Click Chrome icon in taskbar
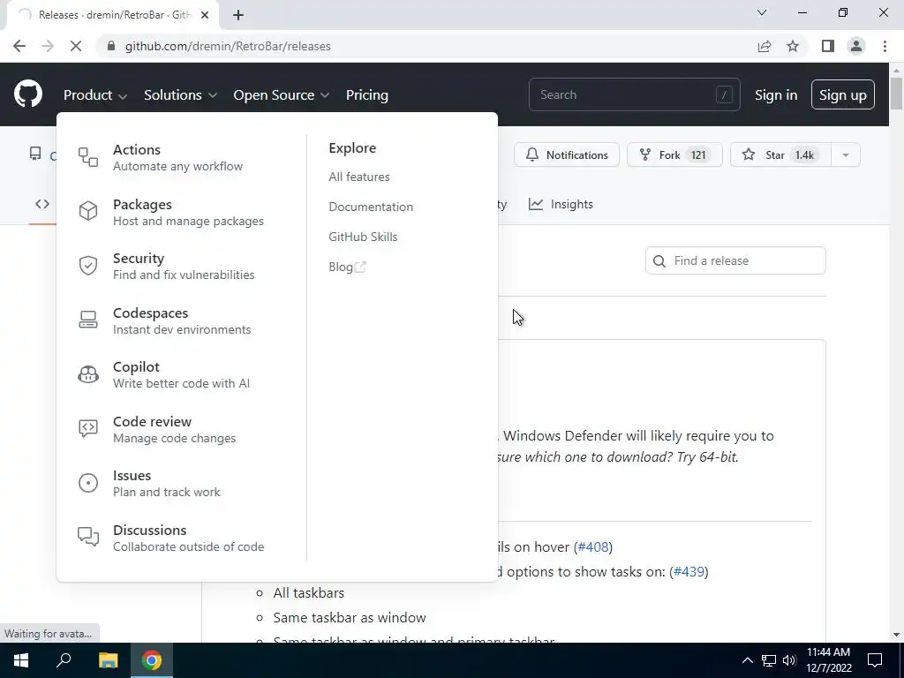The height and width of the screenshot is (678, 904). (152, 660)
